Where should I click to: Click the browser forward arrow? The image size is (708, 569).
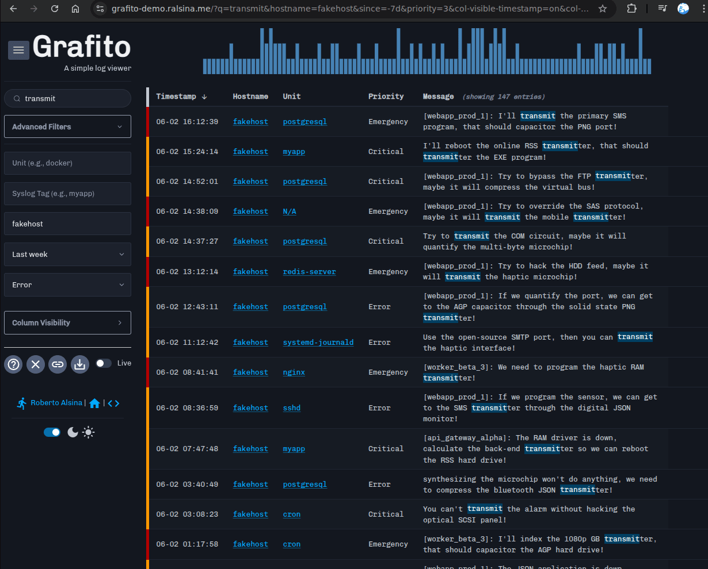(x=34, y=9)
